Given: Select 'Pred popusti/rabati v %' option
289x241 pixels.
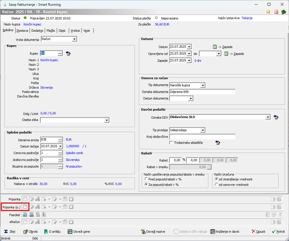Looking at the screenshot, I should click(x=146, y=179).
